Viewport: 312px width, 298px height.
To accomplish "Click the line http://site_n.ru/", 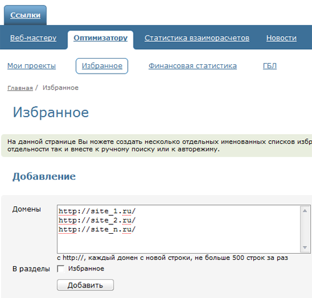I will [97, 229].
